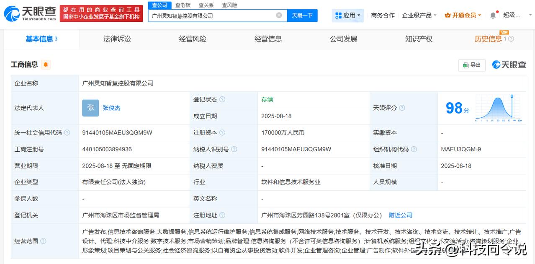The height and width of the screenshot is (264, 535).
Task: Switch to 查公司 search tab
Action: click(159, 5)
